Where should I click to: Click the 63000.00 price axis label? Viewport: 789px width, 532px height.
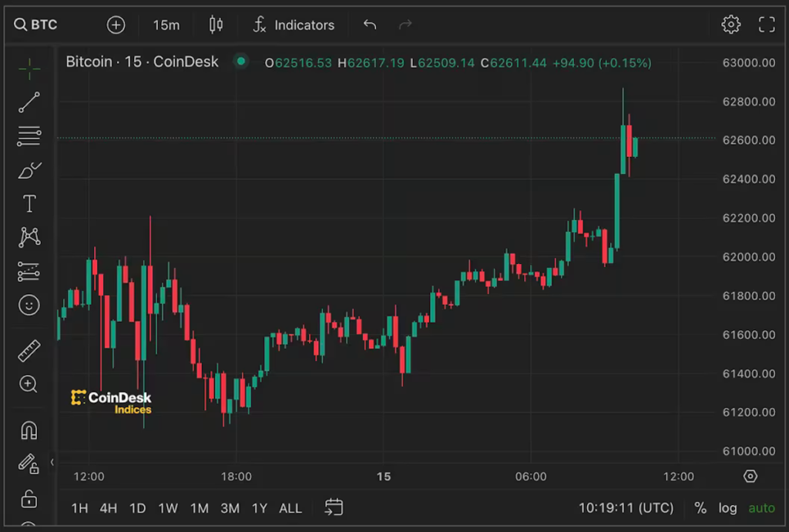(x=749, y=63)
